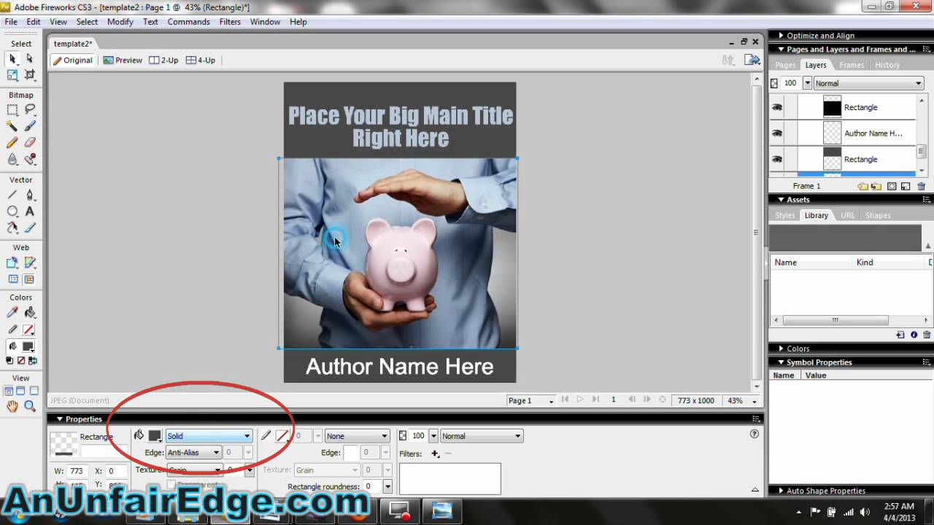
Task: Hide the Author Name layer eye icon
Action: (x=777, y=133)
